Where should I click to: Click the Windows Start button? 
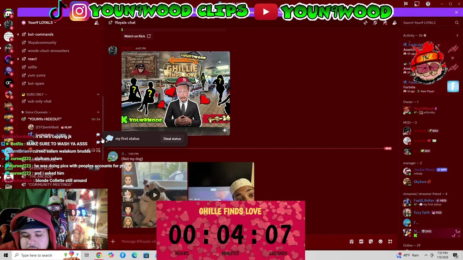click(x=6, y=255)
